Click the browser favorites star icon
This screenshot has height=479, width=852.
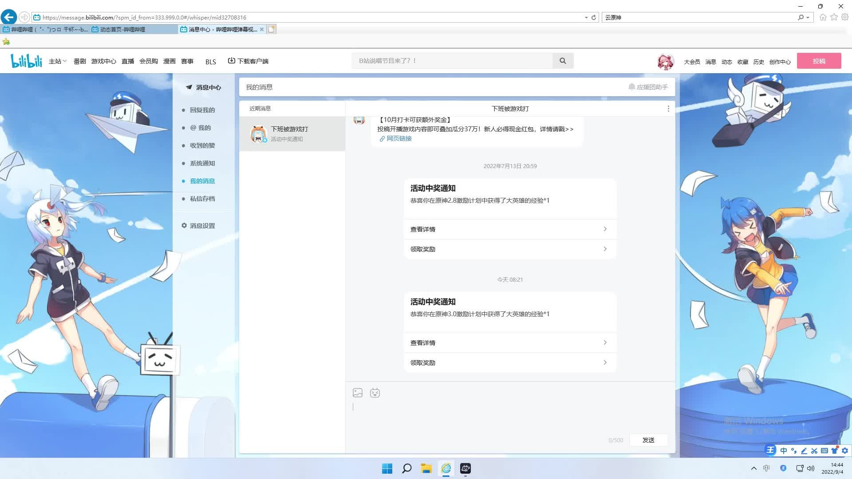click(834, 17)
